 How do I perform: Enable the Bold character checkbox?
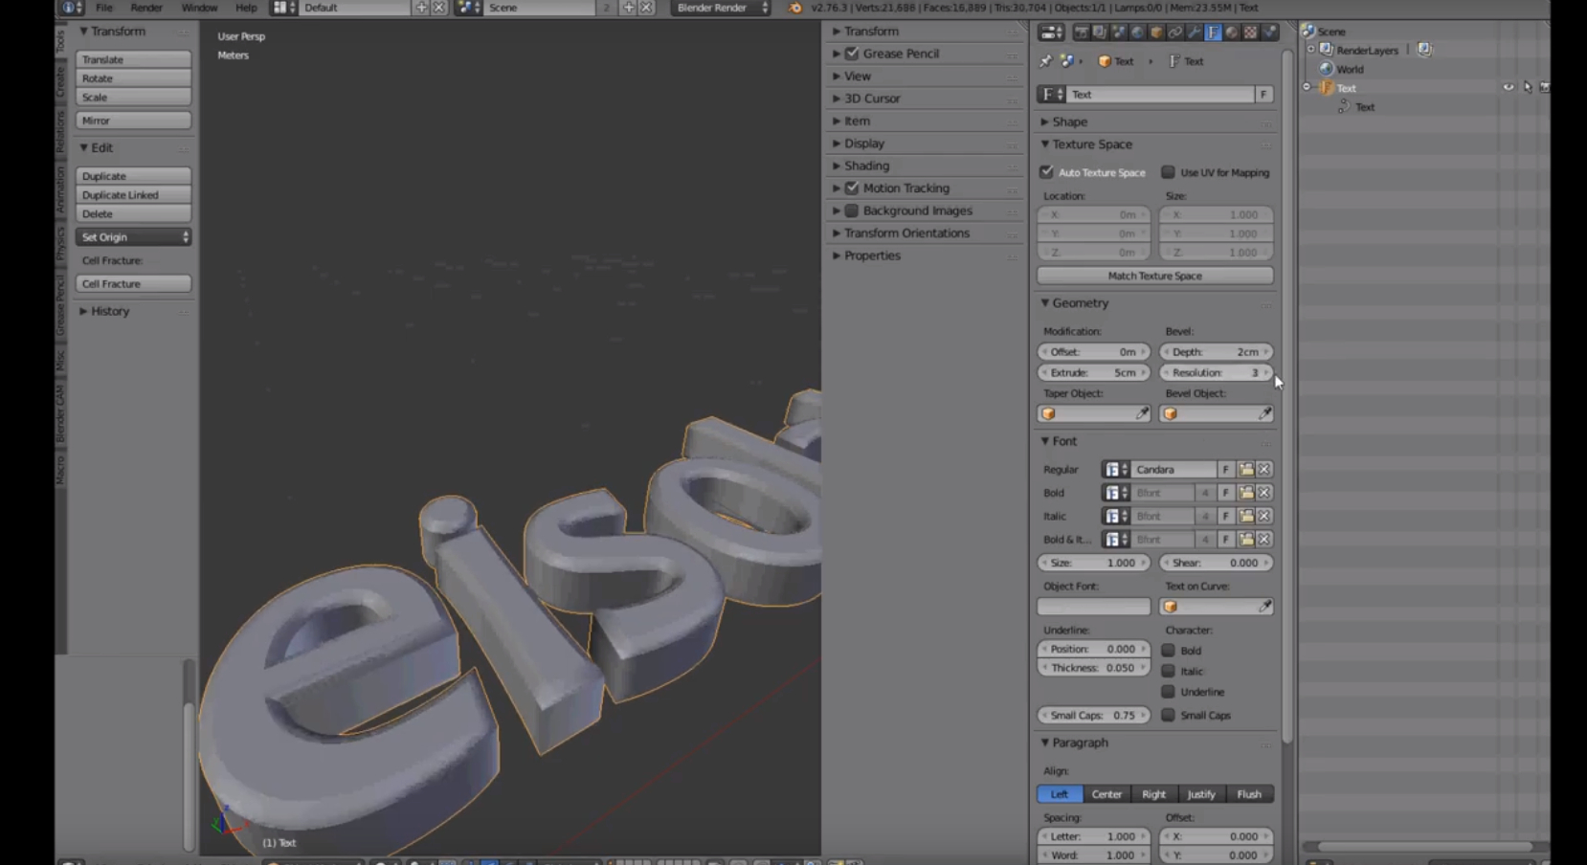coord(1168,650)
